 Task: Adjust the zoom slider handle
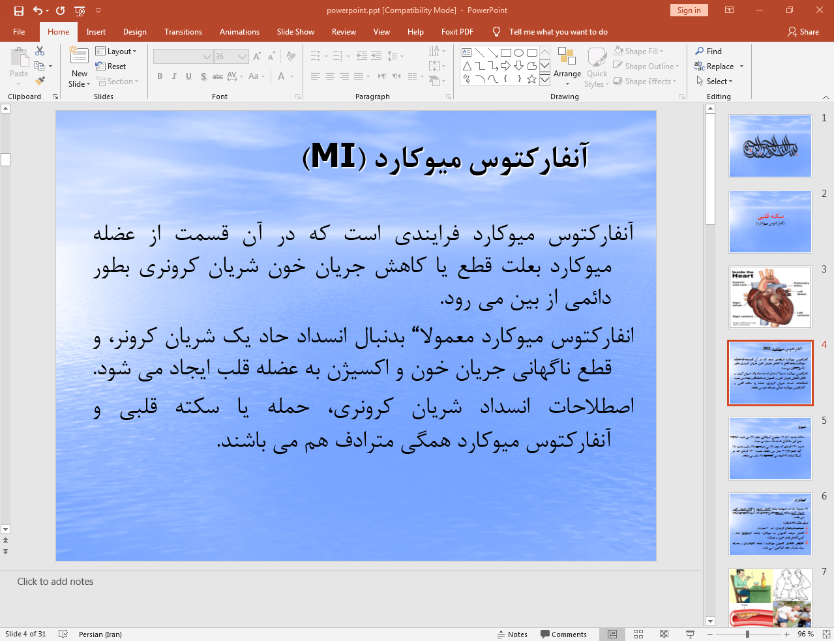tap(747, 634)
